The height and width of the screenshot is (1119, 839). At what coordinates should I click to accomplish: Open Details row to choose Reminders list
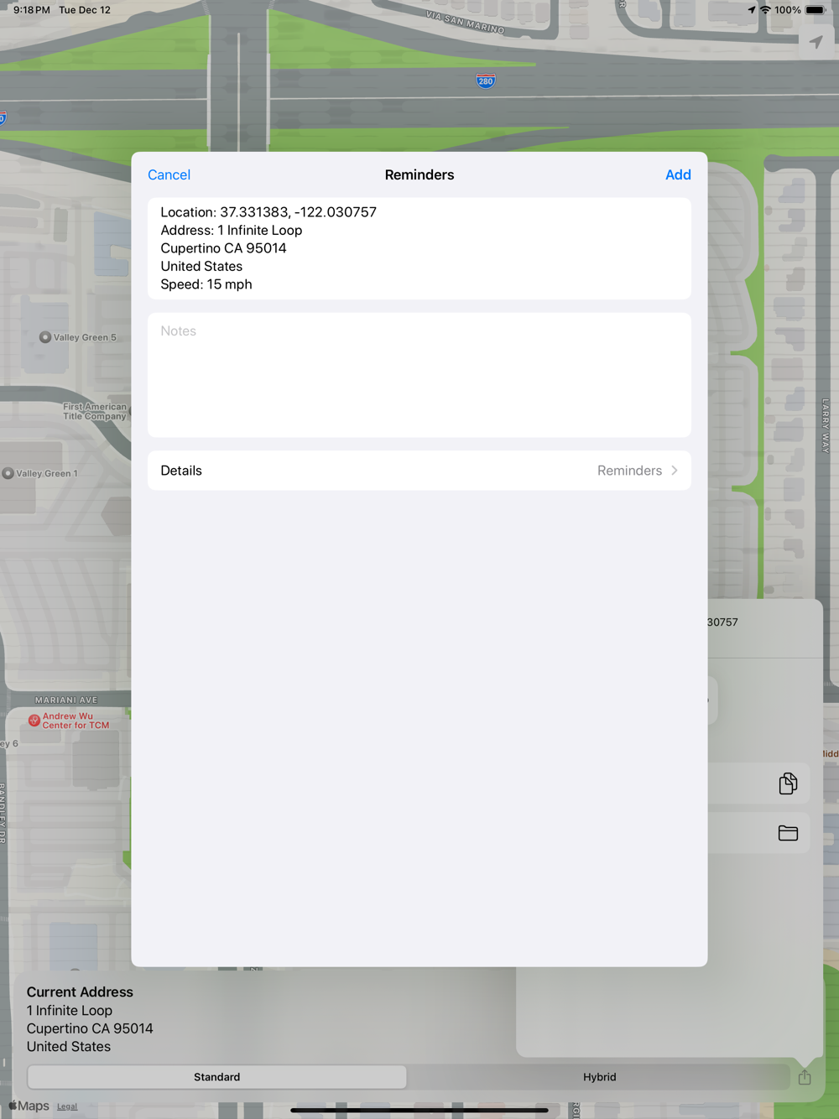click(419, 471)
